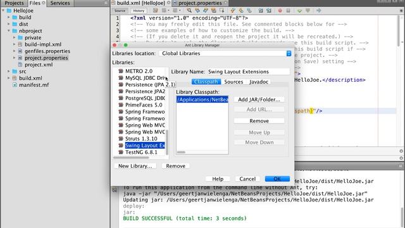This screenshot has width=405, height=228.
Task: Shift line right toolbar icon
Action: (x=268, y=11)
